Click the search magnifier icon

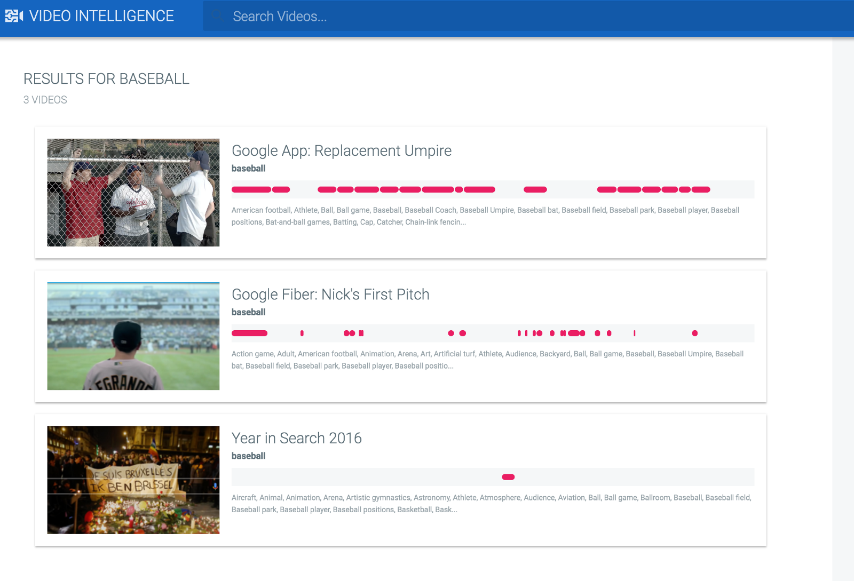[217, 16]
